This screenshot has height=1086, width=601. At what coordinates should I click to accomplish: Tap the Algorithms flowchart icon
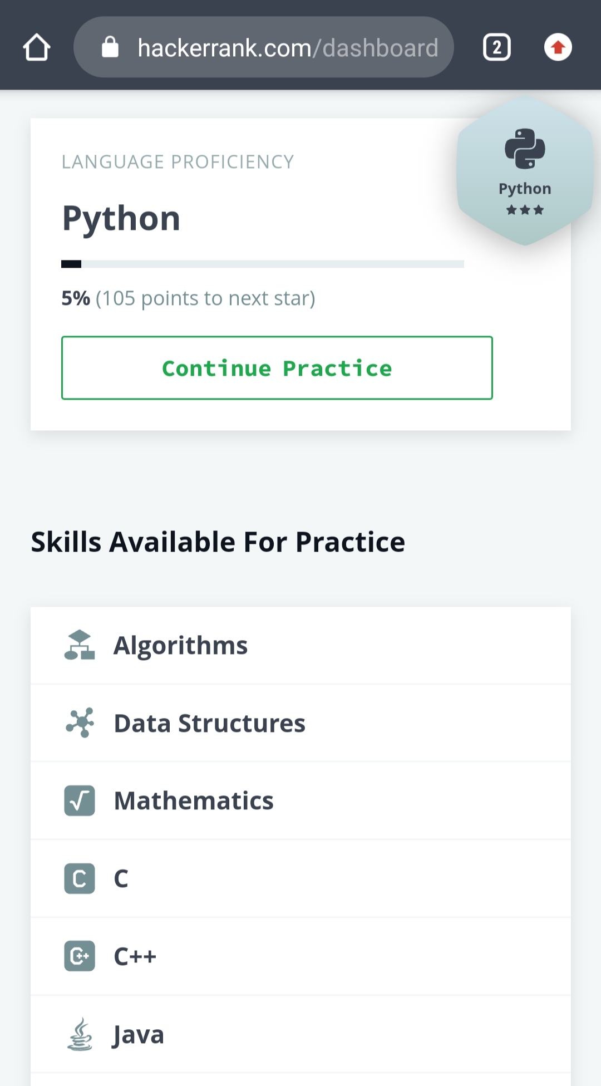pos(80,645)
